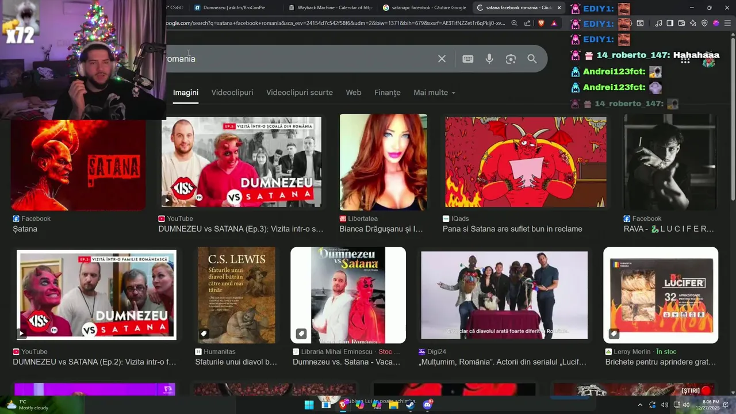This screenshot has width=736, height=414.
Task: Select the Finanțe search tab
Action: pos(388,93)
